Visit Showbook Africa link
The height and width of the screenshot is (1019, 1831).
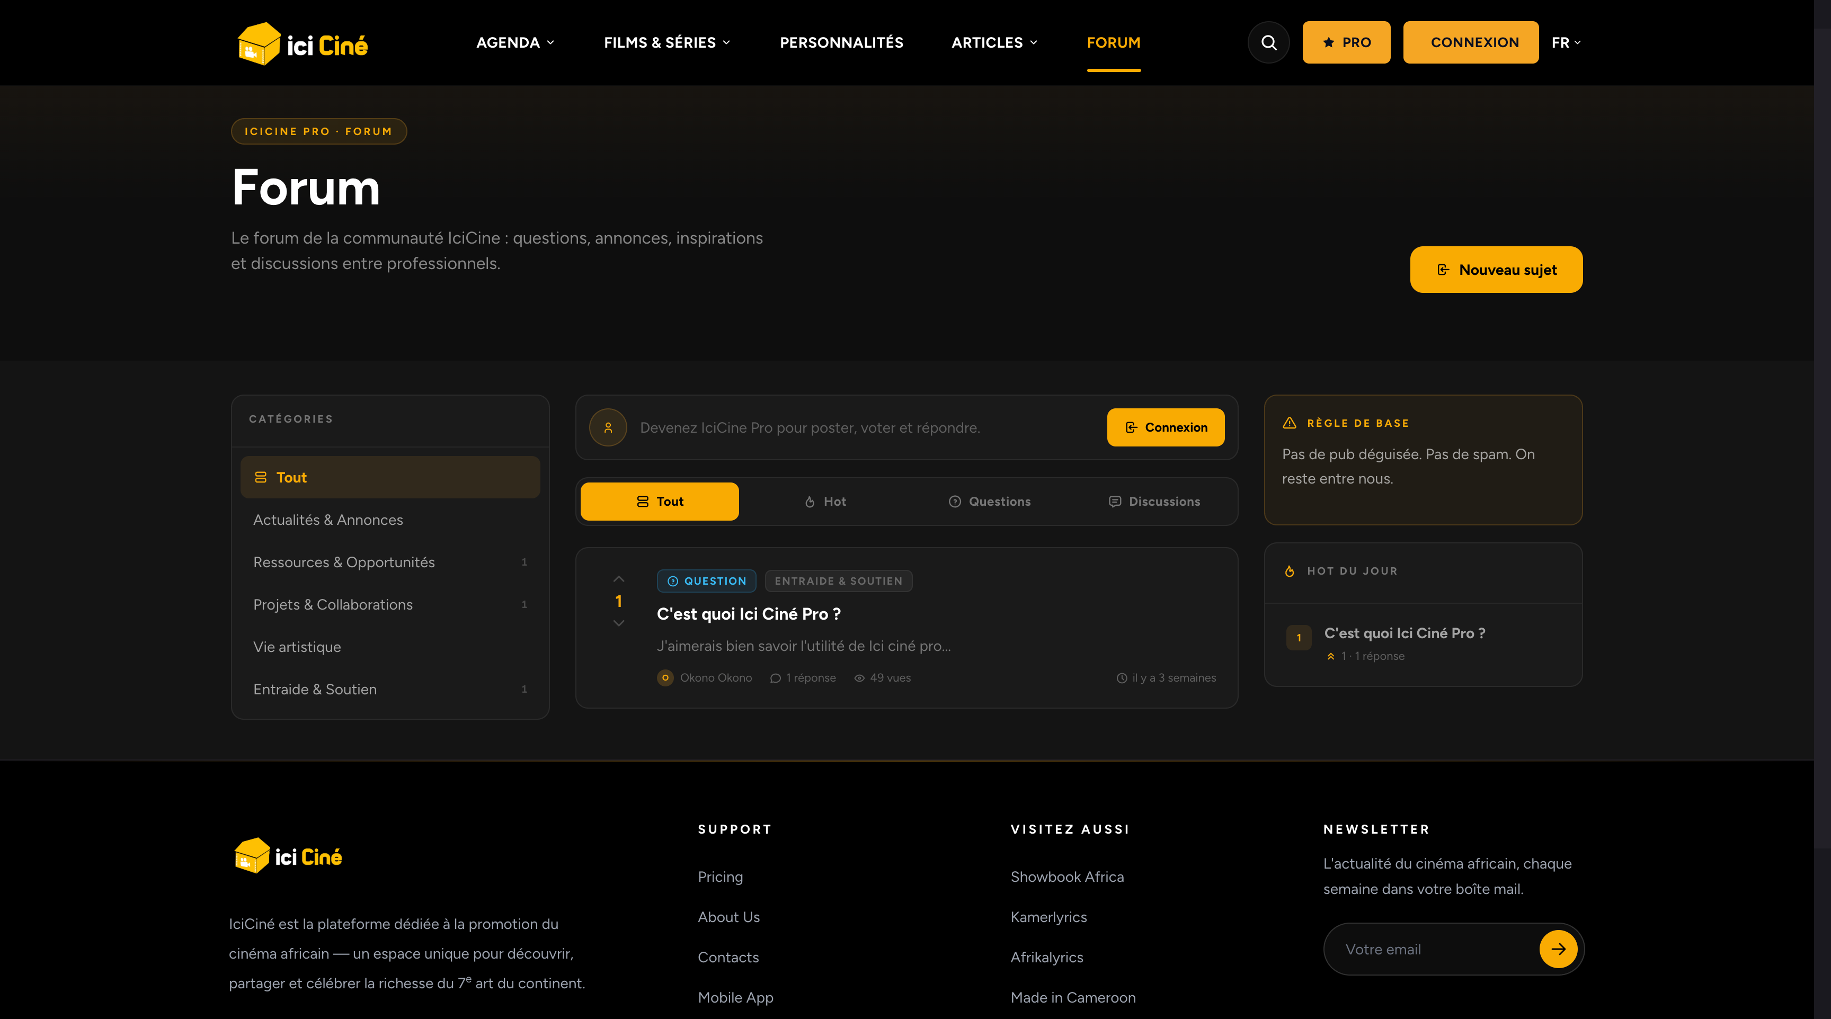pyautogui.click(x=1067, y=877)
